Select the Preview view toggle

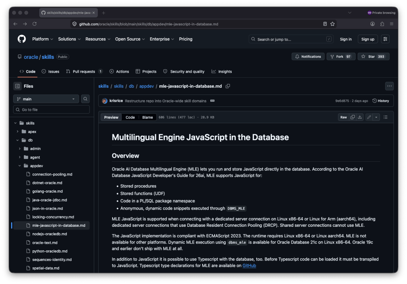111,117
